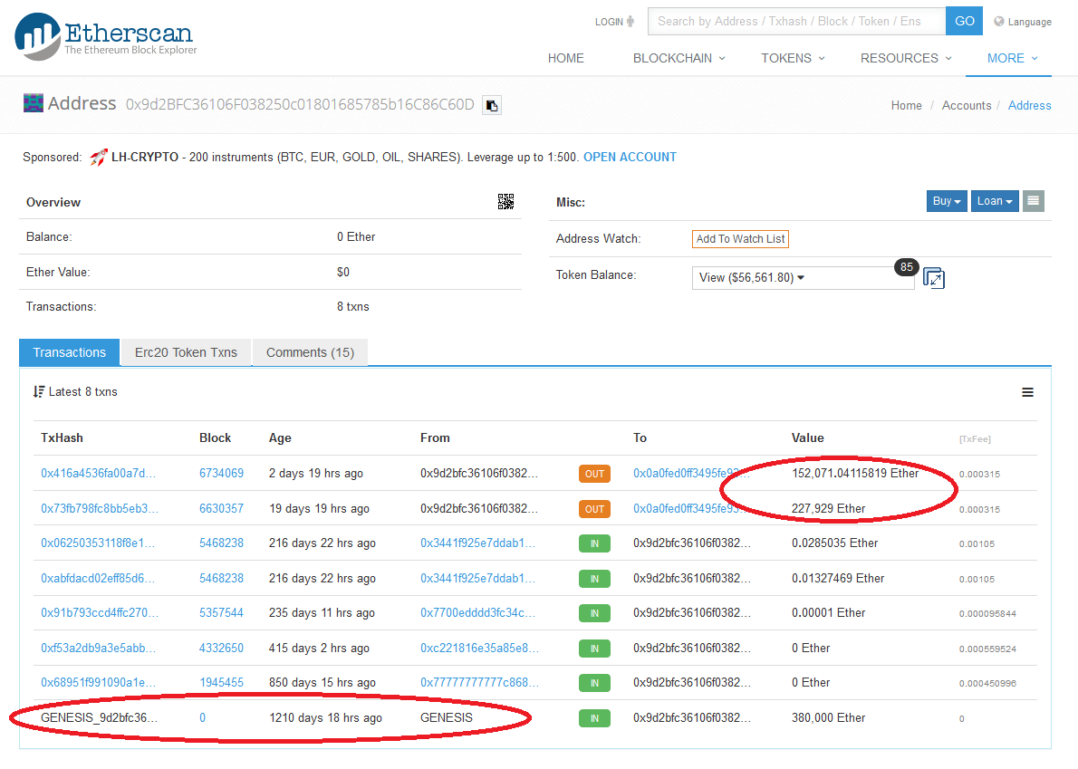
Task: Open the Buy dropdown button
Action: coord(947,201)
